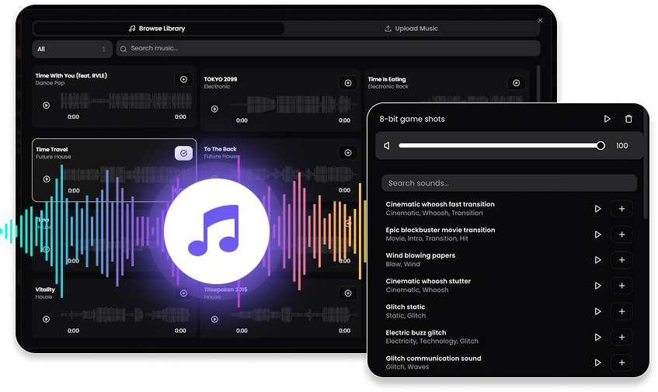The image size is (658, 392).
Task: Preview Glitch static sound
Action: click(597, 311)
